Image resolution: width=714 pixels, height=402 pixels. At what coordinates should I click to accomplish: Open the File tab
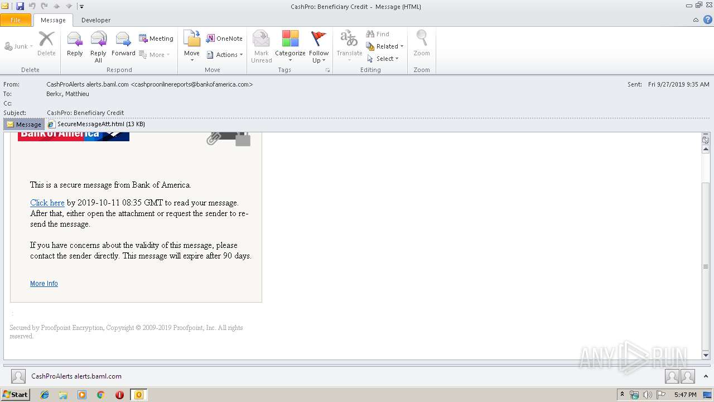pyautogui.click(x=16, y=20)
